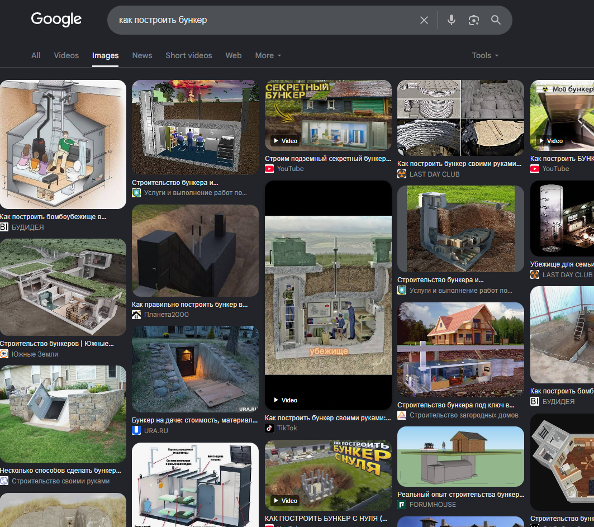The image size is (594, 527).
Task: Open the white bunk beds bunker diagram
Action: 195,485
